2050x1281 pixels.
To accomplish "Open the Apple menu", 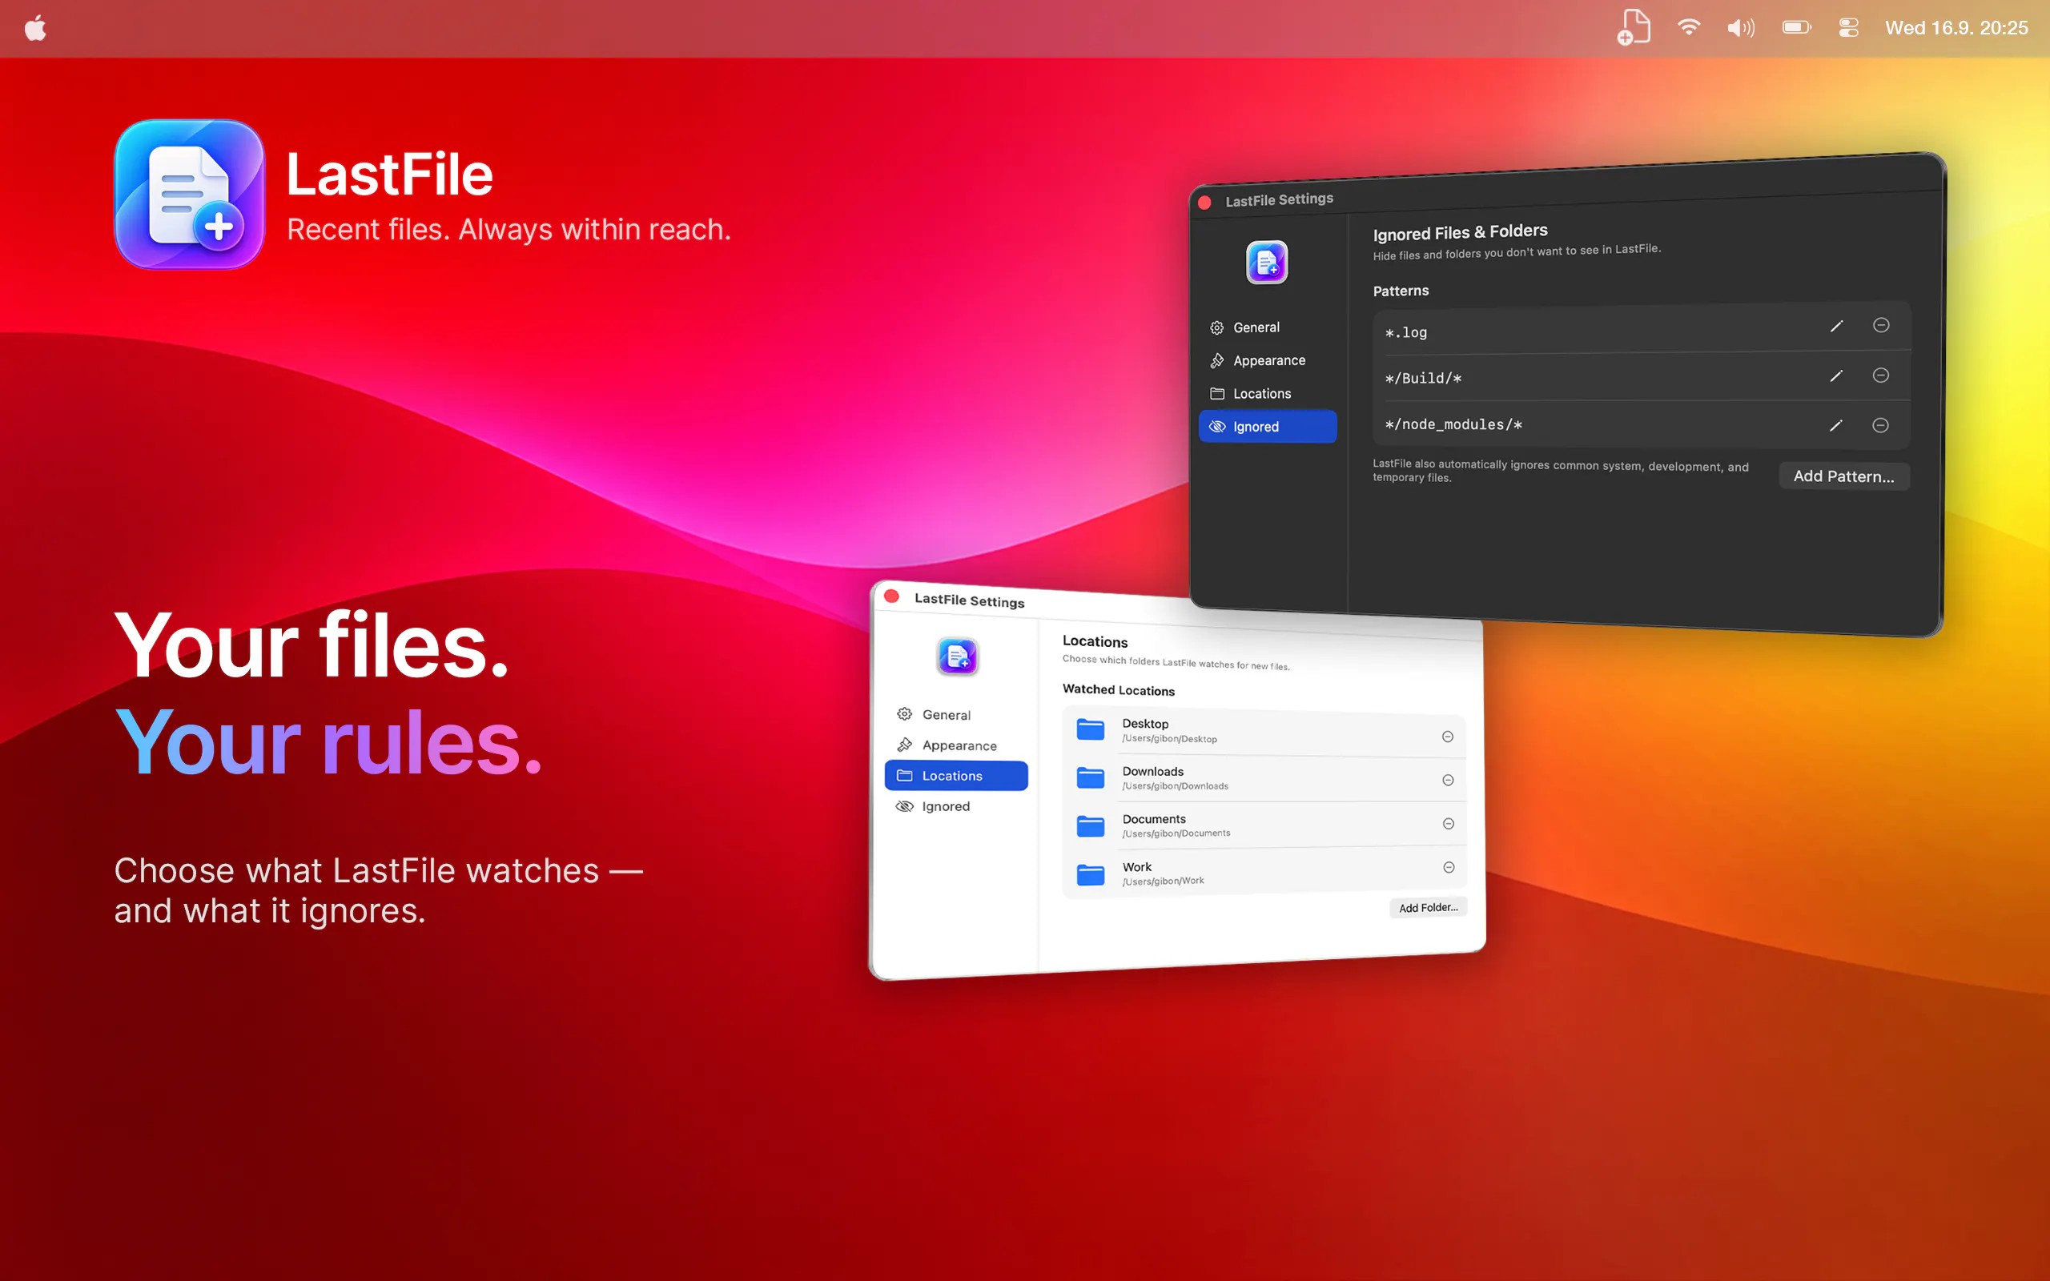I will coord(35,28).
